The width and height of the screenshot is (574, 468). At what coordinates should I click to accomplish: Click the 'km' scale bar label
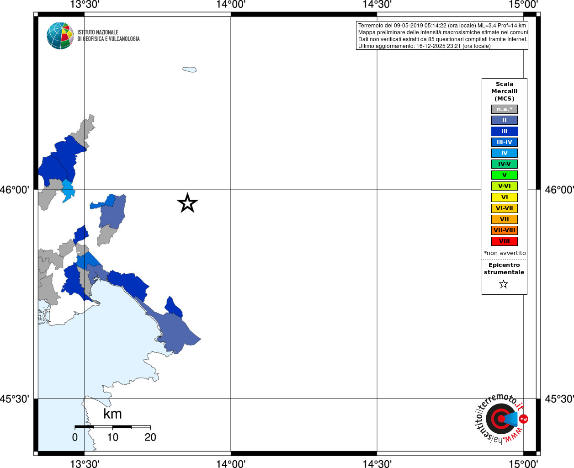click(112, 414)
